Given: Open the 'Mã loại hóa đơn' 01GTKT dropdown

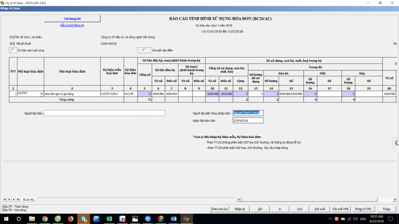Looking at the screenshot, I should 42,94.
